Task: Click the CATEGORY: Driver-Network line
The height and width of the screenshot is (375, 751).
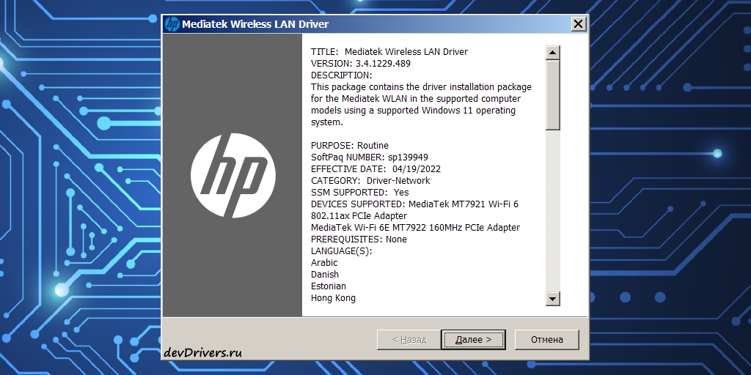Action: (x=370, y=181)
